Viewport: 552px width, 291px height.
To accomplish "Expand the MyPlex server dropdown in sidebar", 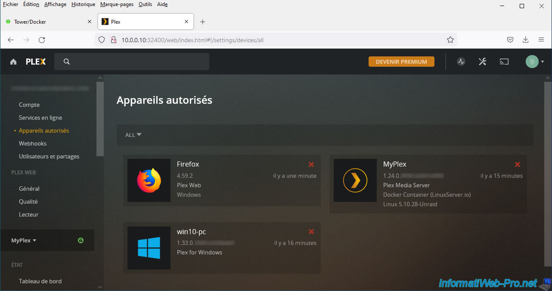I will click(x=24, y=241).
